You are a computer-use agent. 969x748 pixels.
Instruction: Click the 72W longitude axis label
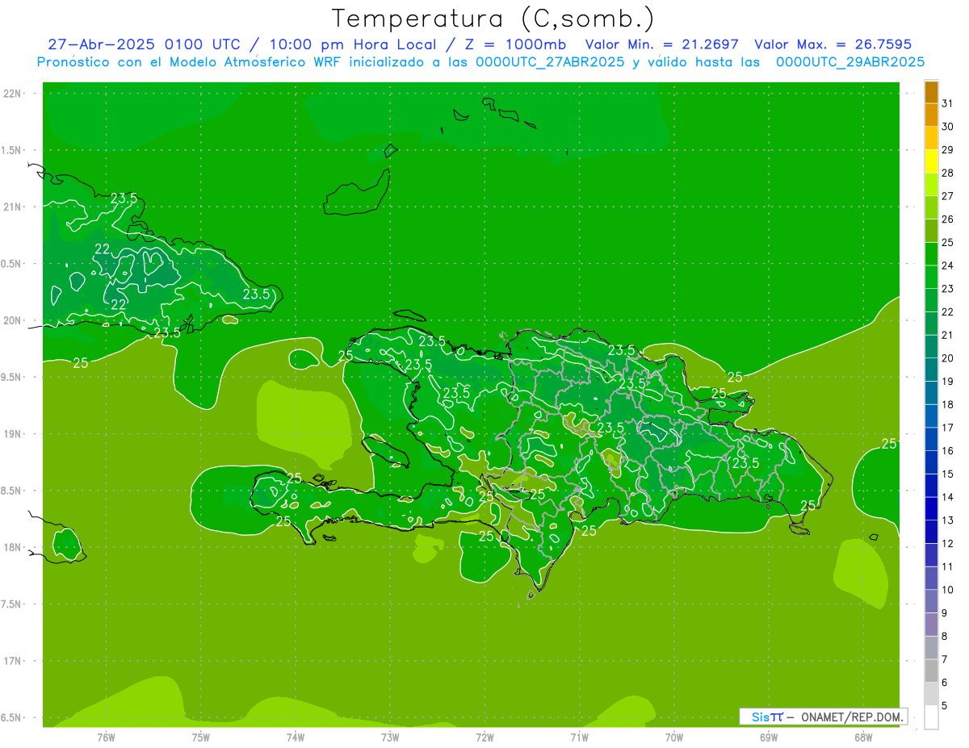coord(484,738)
